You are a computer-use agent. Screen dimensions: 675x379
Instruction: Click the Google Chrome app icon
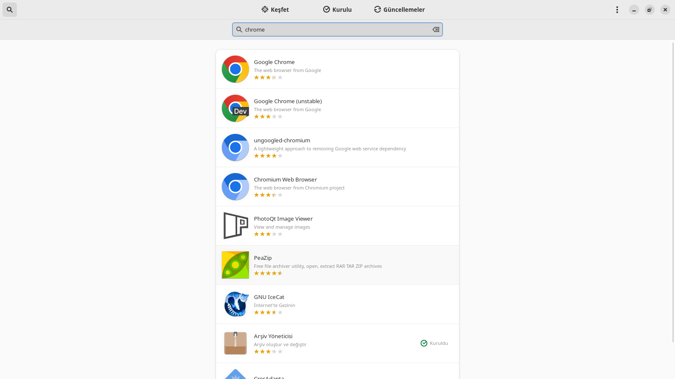(235, 69)
